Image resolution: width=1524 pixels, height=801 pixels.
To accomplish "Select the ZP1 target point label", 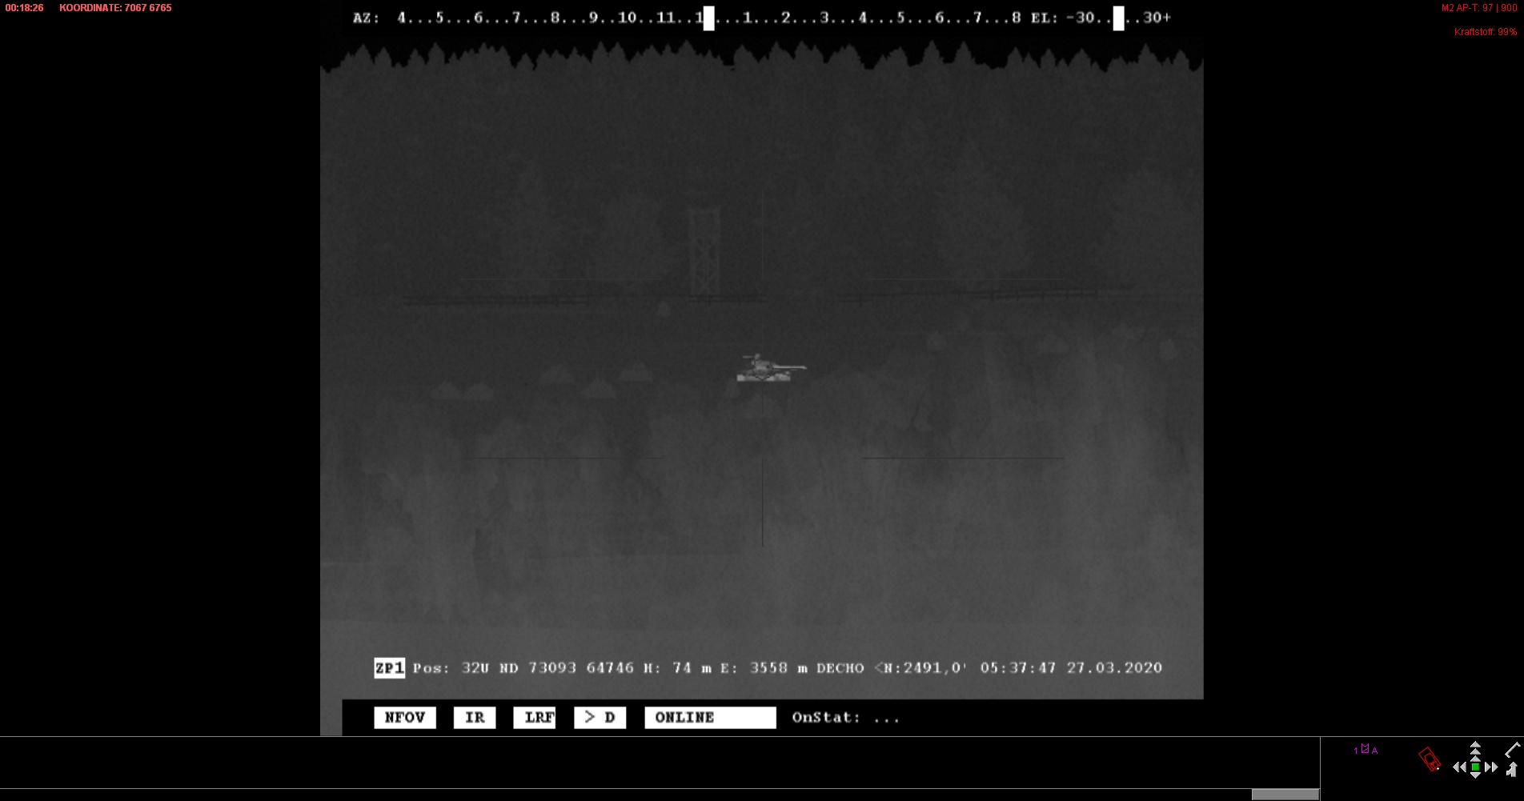I will click(389, 668).
